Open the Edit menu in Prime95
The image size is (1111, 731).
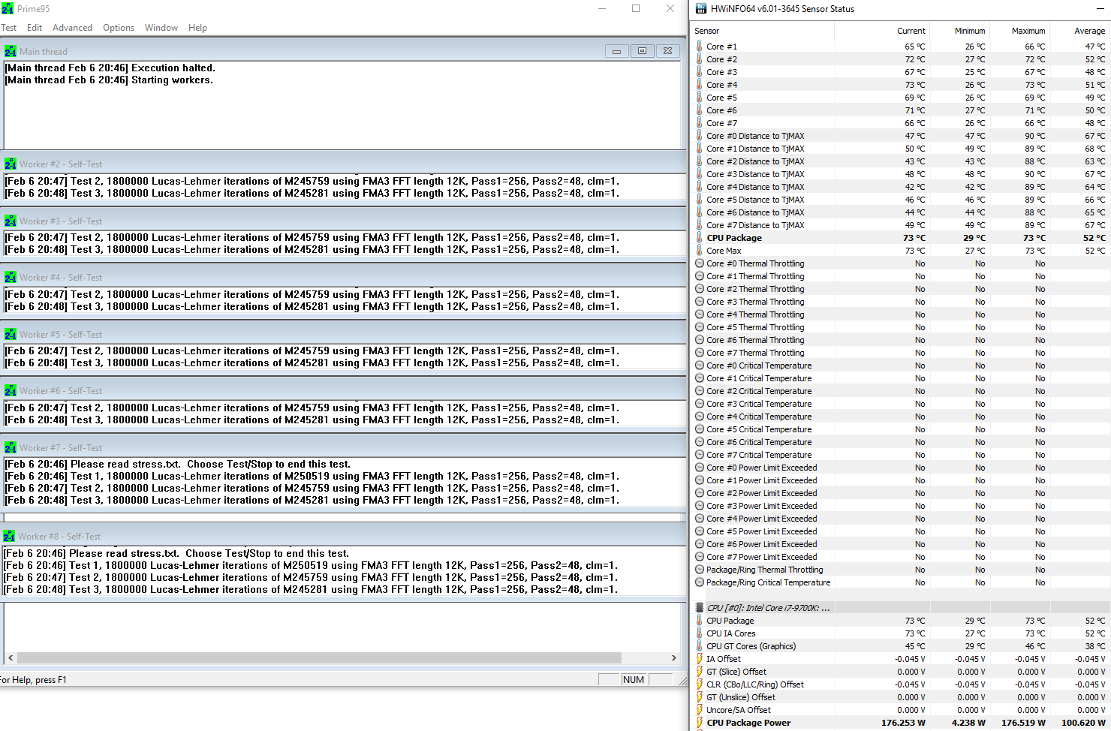tap(35, 28)
